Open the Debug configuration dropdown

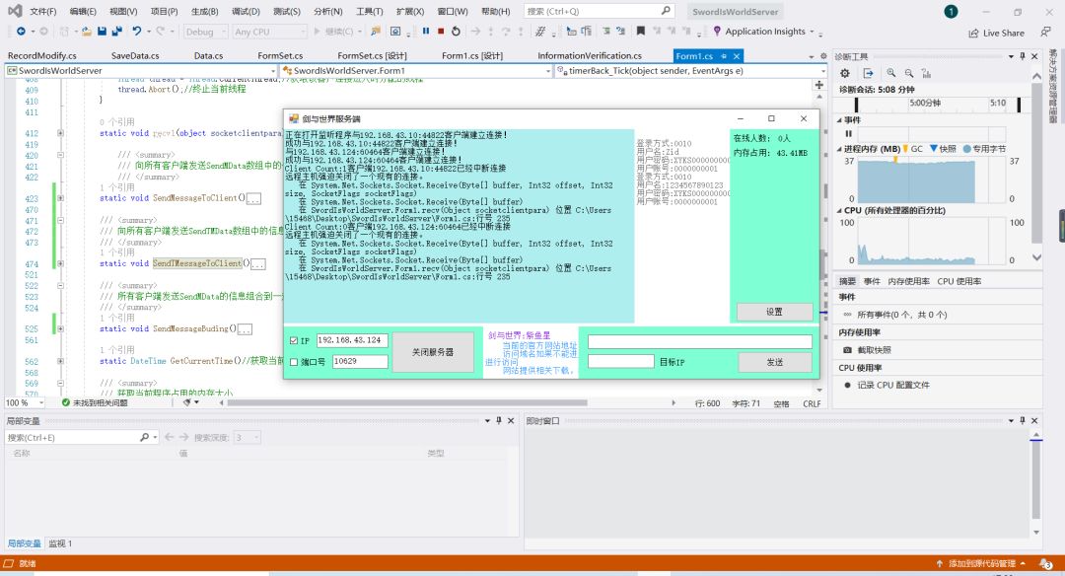[x=207, y=32]
